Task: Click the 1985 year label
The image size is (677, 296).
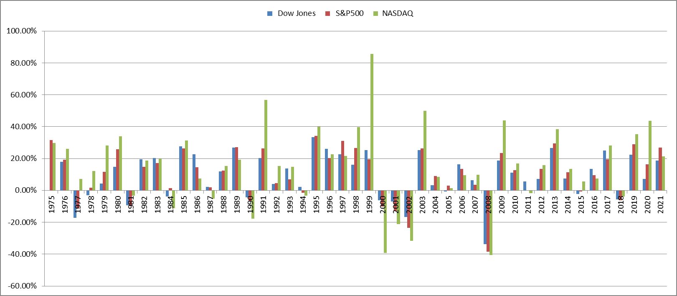Action: 184,204
